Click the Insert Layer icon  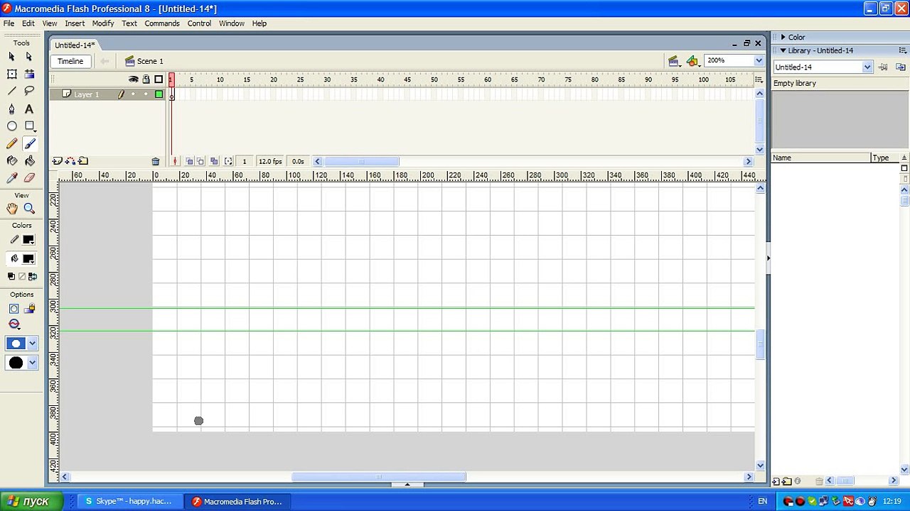(x=57, y=161)
